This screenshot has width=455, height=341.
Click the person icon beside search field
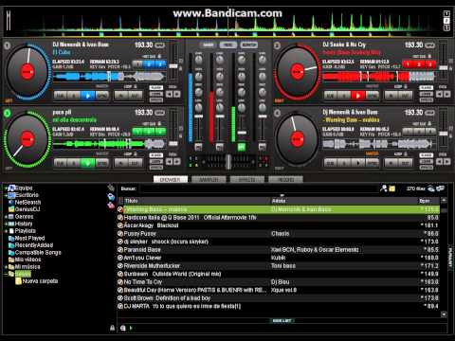point(384,188)
